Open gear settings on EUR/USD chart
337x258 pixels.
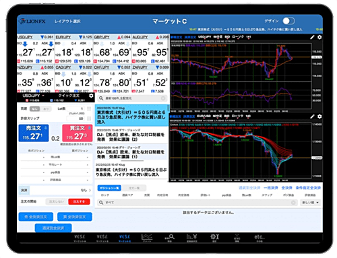(319, 117)
